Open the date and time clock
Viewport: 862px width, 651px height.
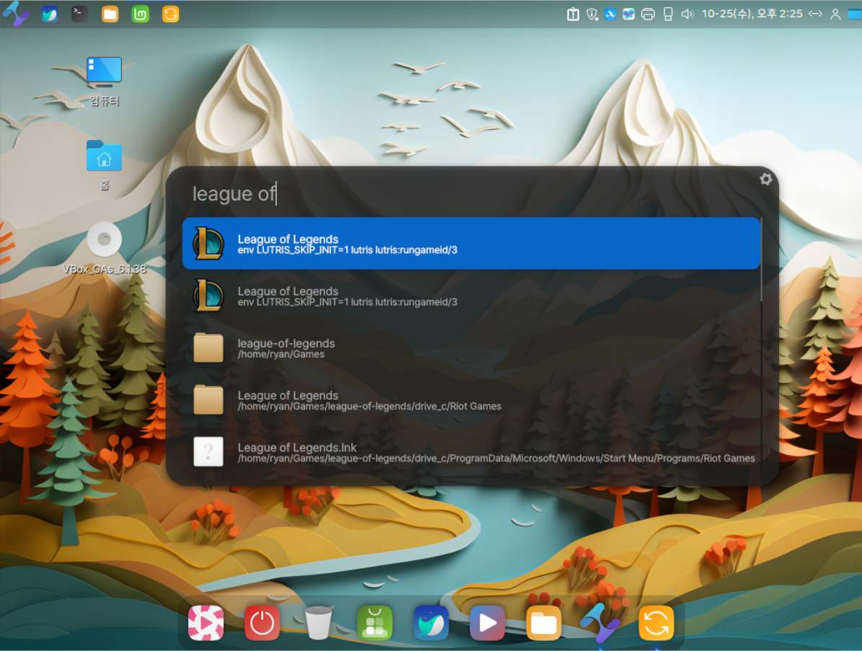pos(752,14)
